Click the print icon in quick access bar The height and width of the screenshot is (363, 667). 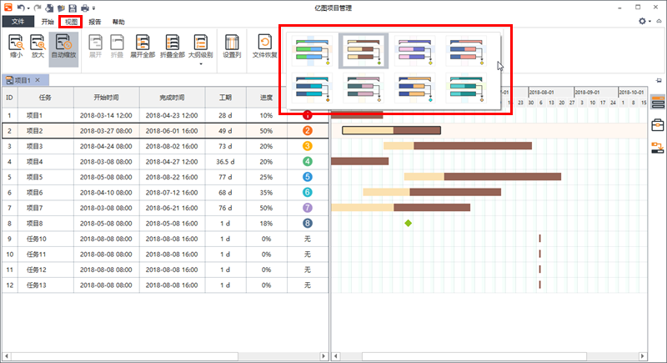tap(85, 8)
